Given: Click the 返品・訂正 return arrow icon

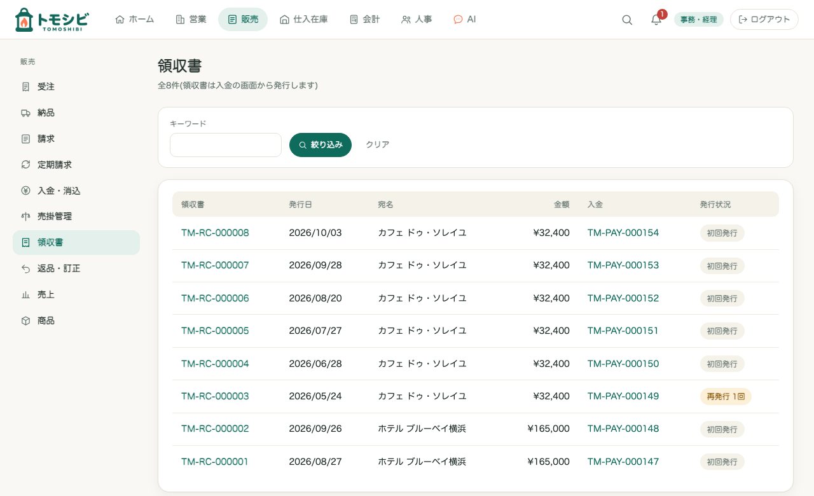Looking at the screenshot, I should click(25, 268).
